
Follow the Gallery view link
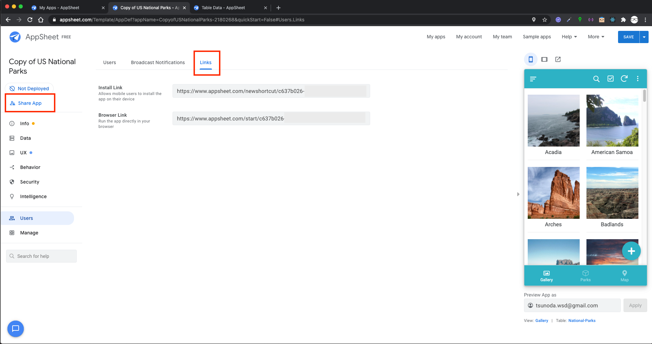click(542, 321)
